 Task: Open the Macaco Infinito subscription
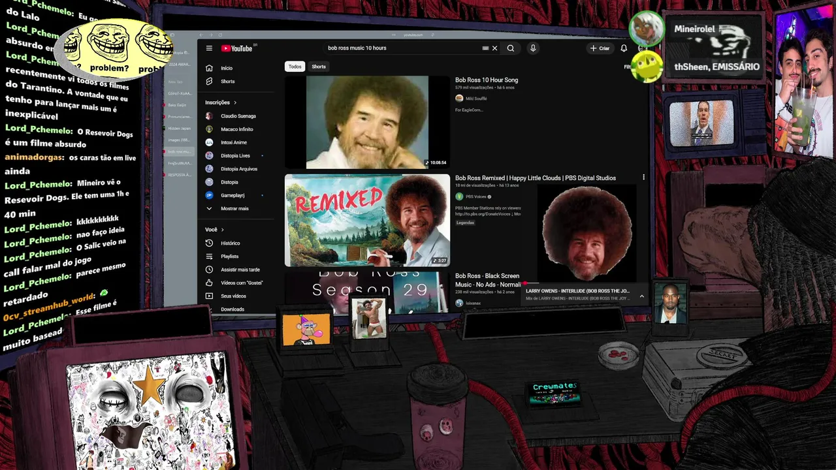[x=236, y=129]
